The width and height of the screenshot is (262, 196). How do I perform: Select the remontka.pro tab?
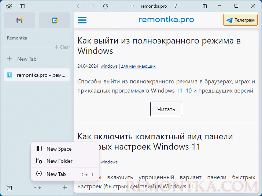[x=37, y=75]
